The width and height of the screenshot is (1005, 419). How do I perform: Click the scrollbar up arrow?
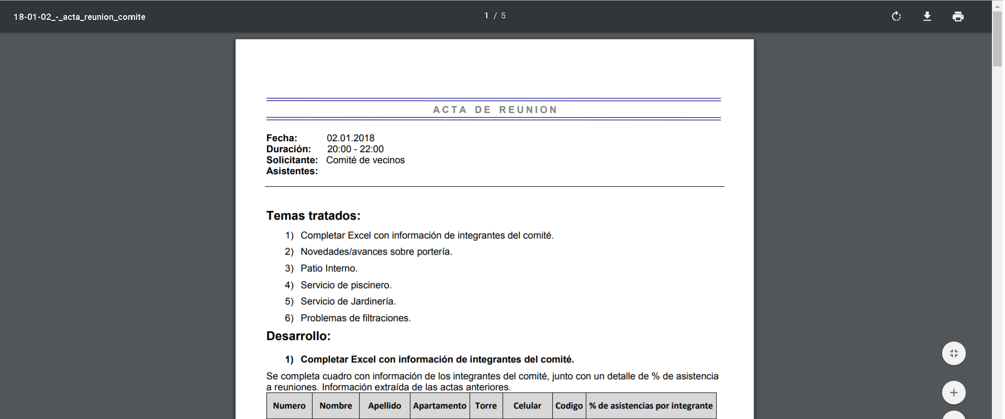[997, 6]
